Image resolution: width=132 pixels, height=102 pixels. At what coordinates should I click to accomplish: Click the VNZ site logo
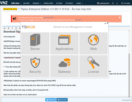pyautogui.click(x=4, y=3)
